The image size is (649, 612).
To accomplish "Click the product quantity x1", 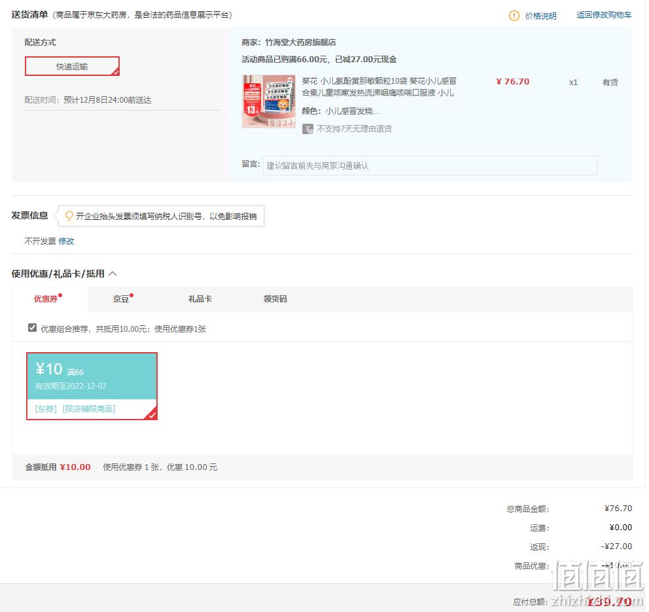I will (x=573, y=82).
